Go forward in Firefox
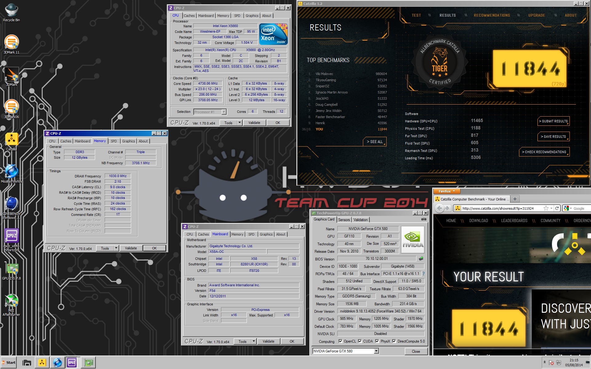This screenshot has width=591, height=369. [x=447, y=208]
